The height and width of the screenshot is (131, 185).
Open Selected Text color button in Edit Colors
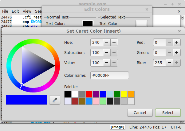click(x=142, y=23)
